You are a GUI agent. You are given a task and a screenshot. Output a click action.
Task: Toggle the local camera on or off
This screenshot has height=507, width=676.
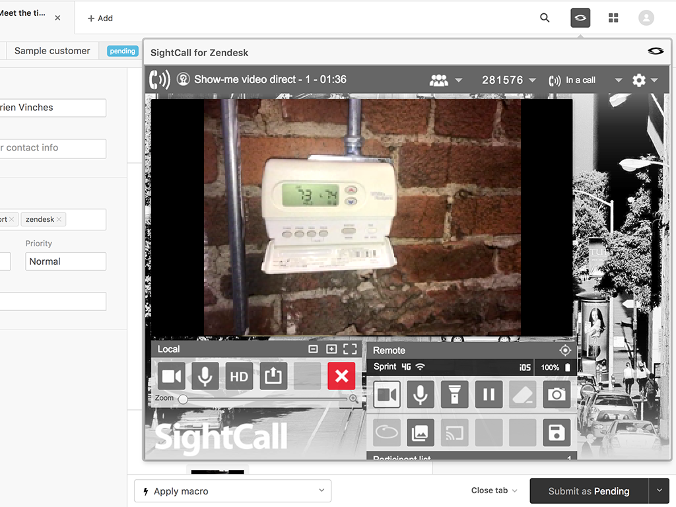tap(171, 376)
